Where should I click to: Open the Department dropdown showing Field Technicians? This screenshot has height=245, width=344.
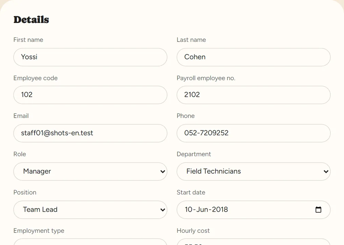point(254,172)
